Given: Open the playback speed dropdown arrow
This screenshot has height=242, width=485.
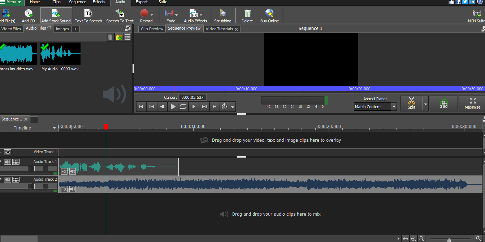Looking at the screenshot, I should 233,107.
